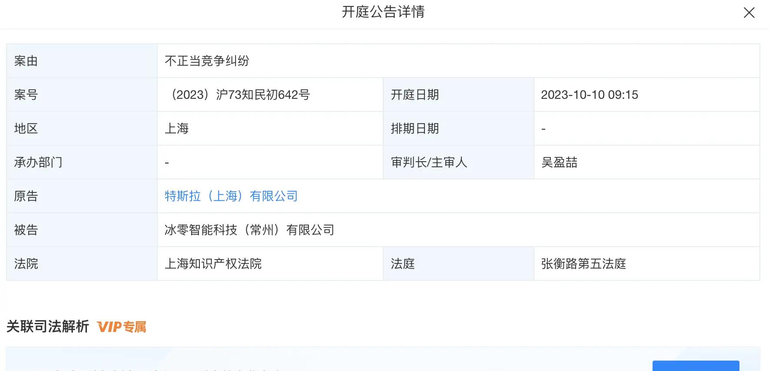Viewport: 769px width, 371px height.
Task: Click the blue button below 关联司法解析
Action: pos(696,366)
